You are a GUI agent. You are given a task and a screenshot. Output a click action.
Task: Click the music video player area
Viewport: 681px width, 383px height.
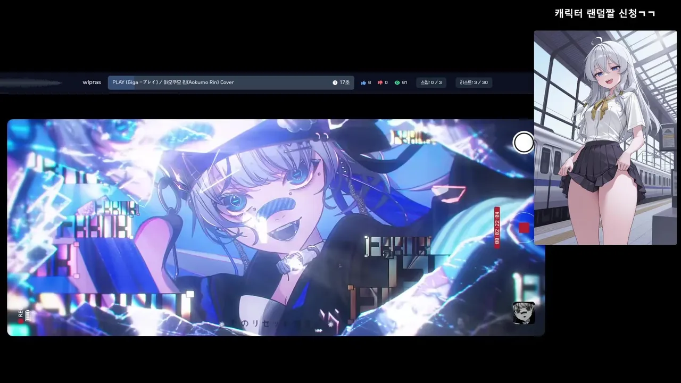pos(276,228)
